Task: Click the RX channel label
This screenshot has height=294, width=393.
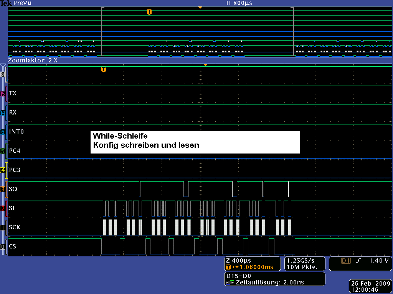Action: tap(13, 113)
